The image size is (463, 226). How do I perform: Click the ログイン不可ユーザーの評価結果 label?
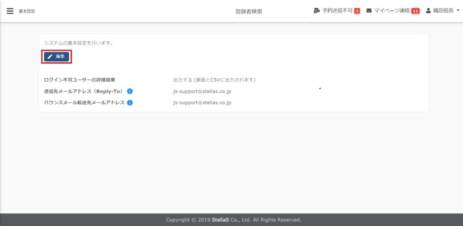click(80, 80)
